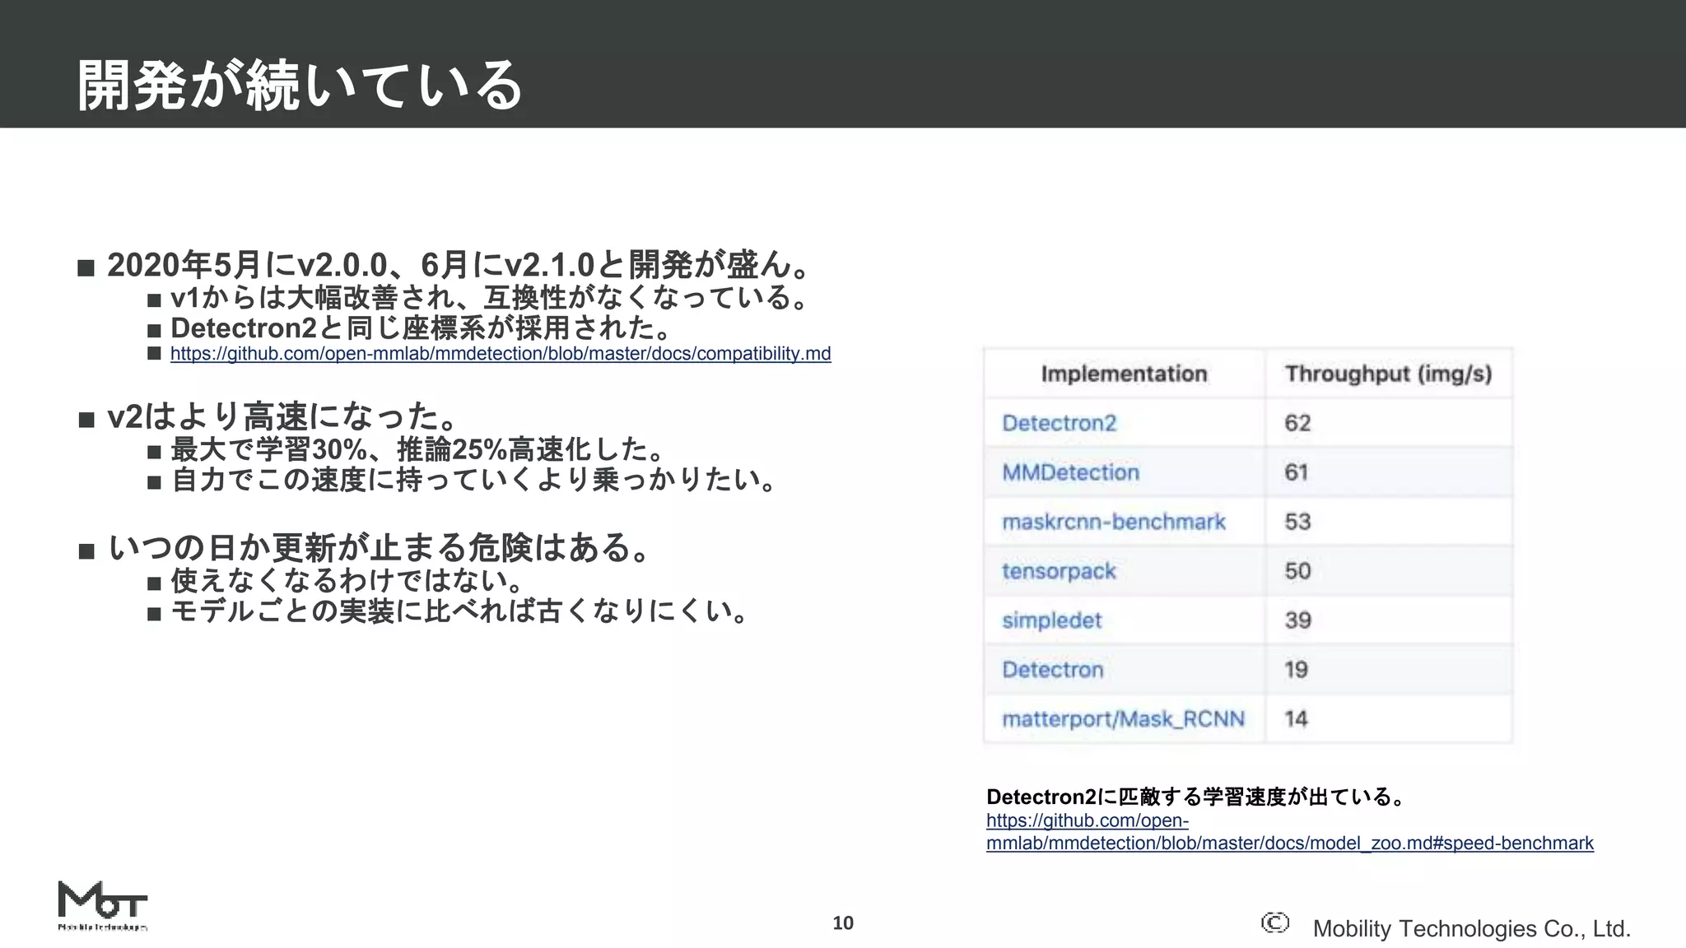Click the line v1からは大幅改善され
Image resolution: width=1686 pixels, height=948 pixels.
pyautogui.click(x=491, y=297)
